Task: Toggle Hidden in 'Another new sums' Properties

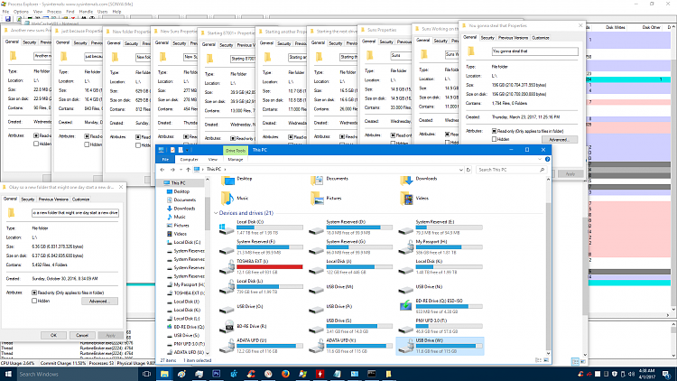Action: point(36,144)
